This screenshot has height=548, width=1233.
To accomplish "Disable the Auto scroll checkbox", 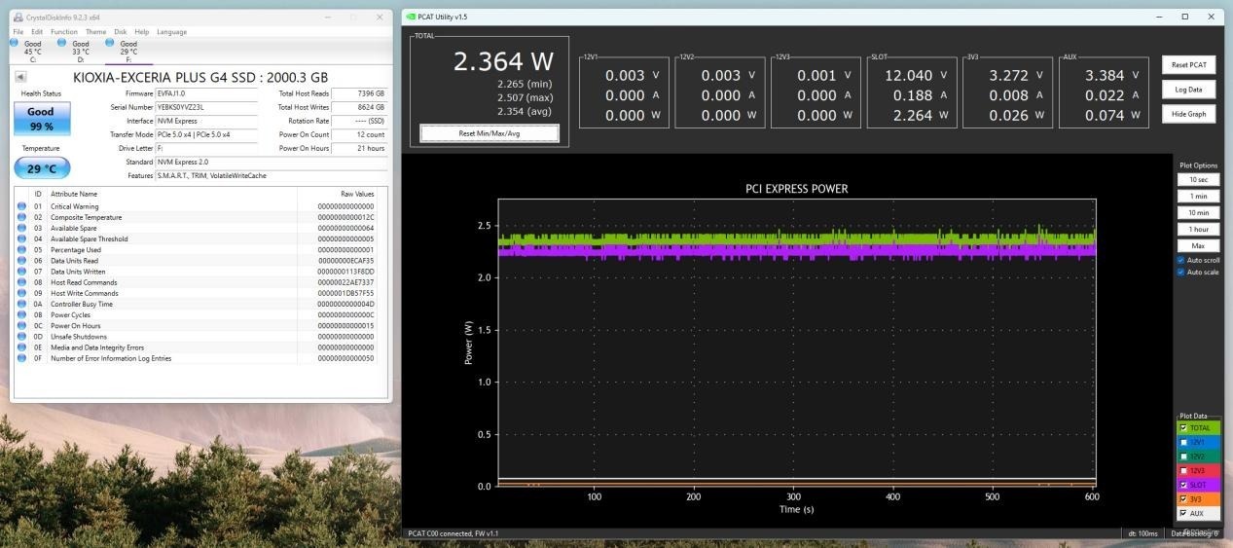I will click(1181, 261).
